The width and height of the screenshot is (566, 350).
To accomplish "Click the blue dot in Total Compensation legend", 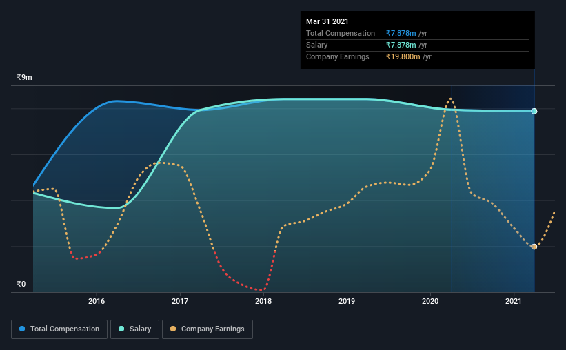I will (x=22, y=329).
